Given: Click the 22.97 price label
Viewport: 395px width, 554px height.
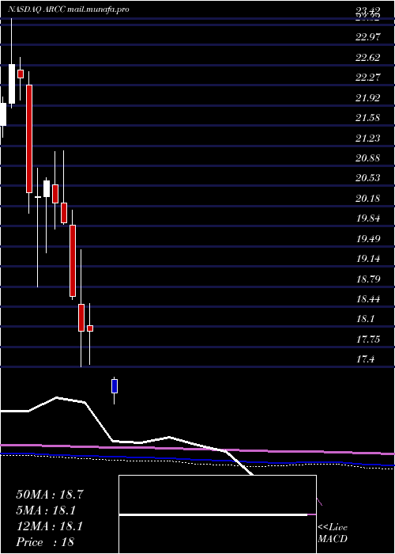Looking at the screenshot, I should point(368,36).
